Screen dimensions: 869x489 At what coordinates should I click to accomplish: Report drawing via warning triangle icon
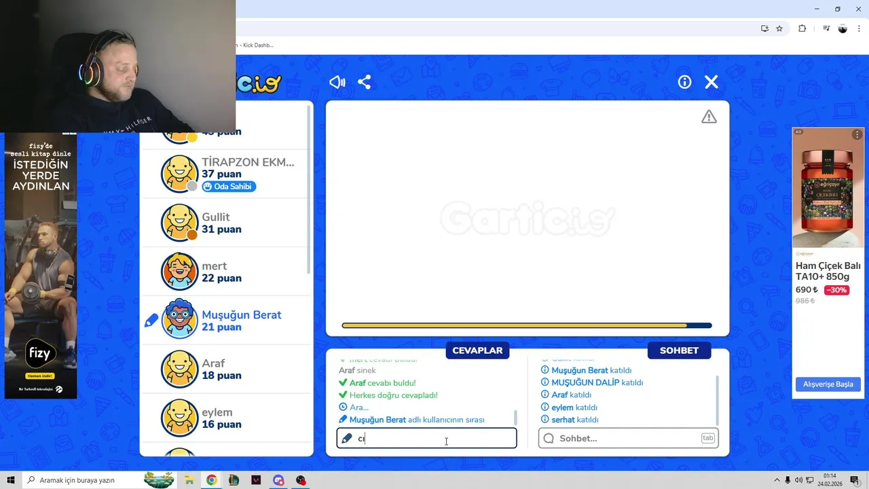pos(709,117)
